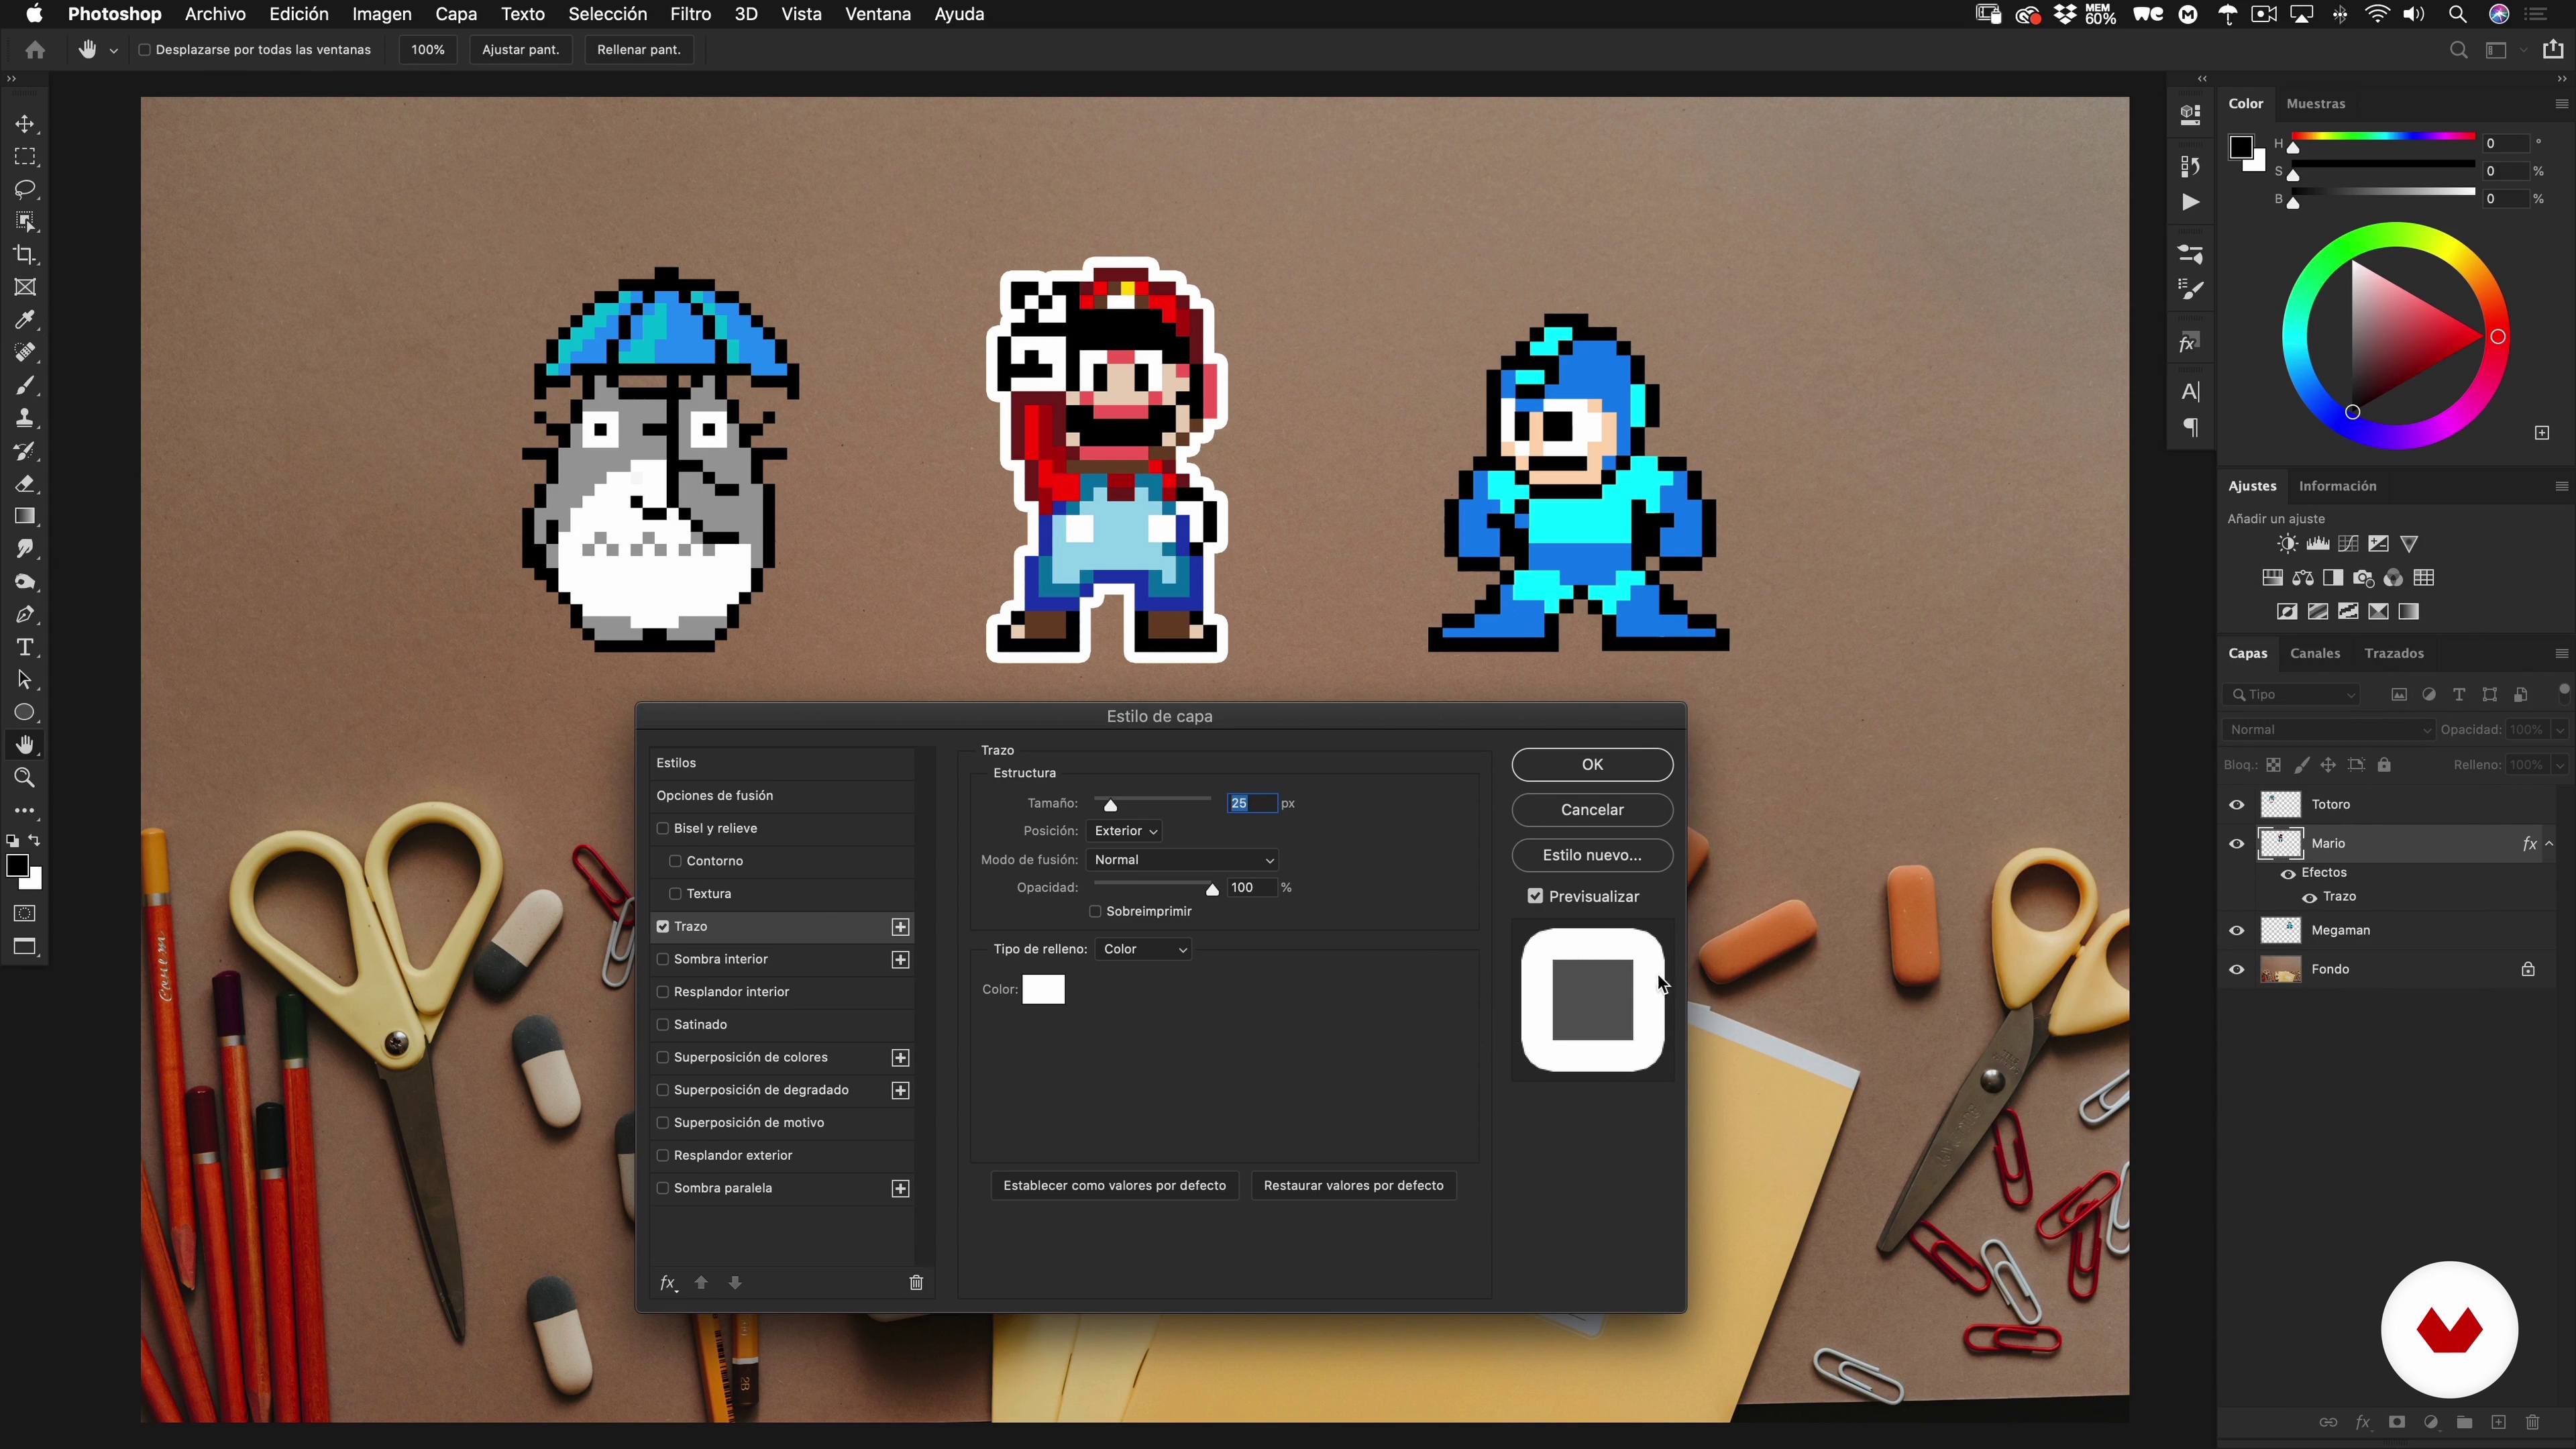Click the Cancelar button

[x=1592, y=810]
